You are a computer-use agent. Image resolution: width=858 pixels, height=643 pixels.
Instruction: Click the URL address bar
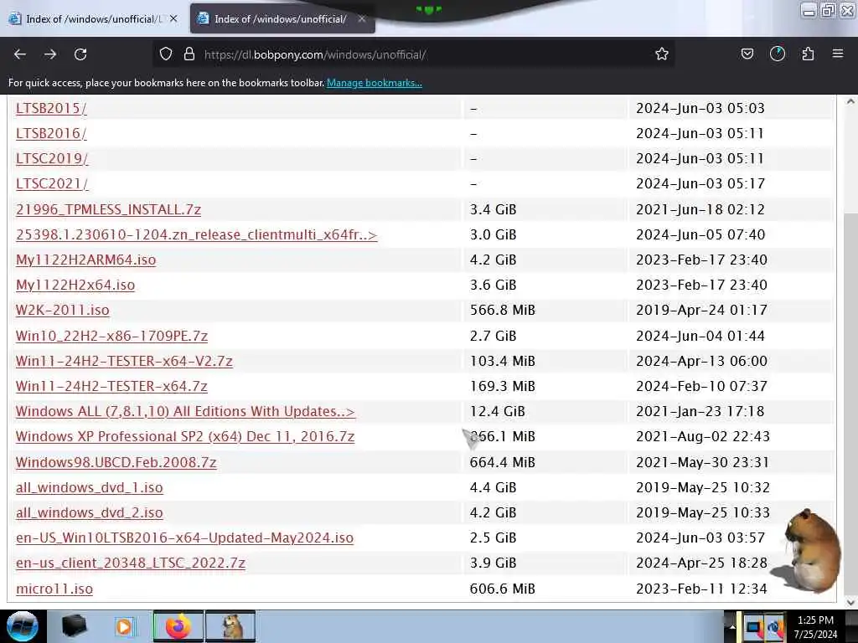pos(416,54)
